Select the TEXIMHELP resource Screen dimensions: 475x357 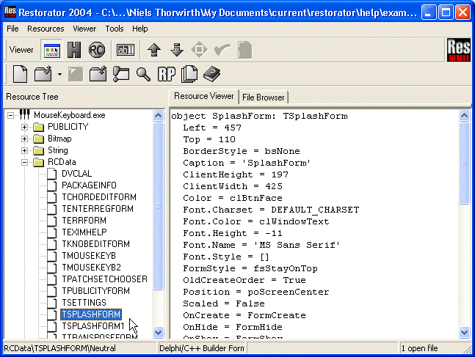(84, 232)
